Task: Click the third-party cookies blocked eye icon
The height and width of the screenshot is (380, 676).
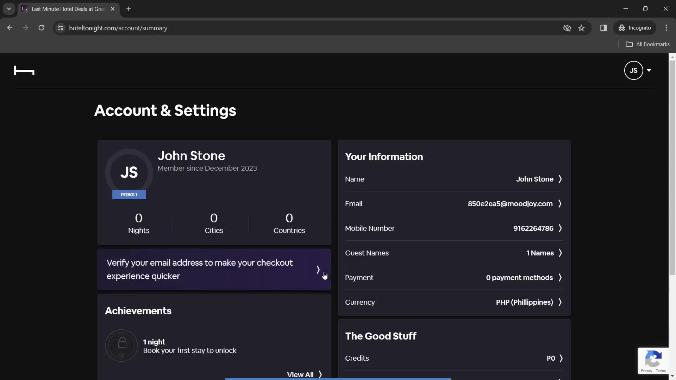Action: pos(567,28)
